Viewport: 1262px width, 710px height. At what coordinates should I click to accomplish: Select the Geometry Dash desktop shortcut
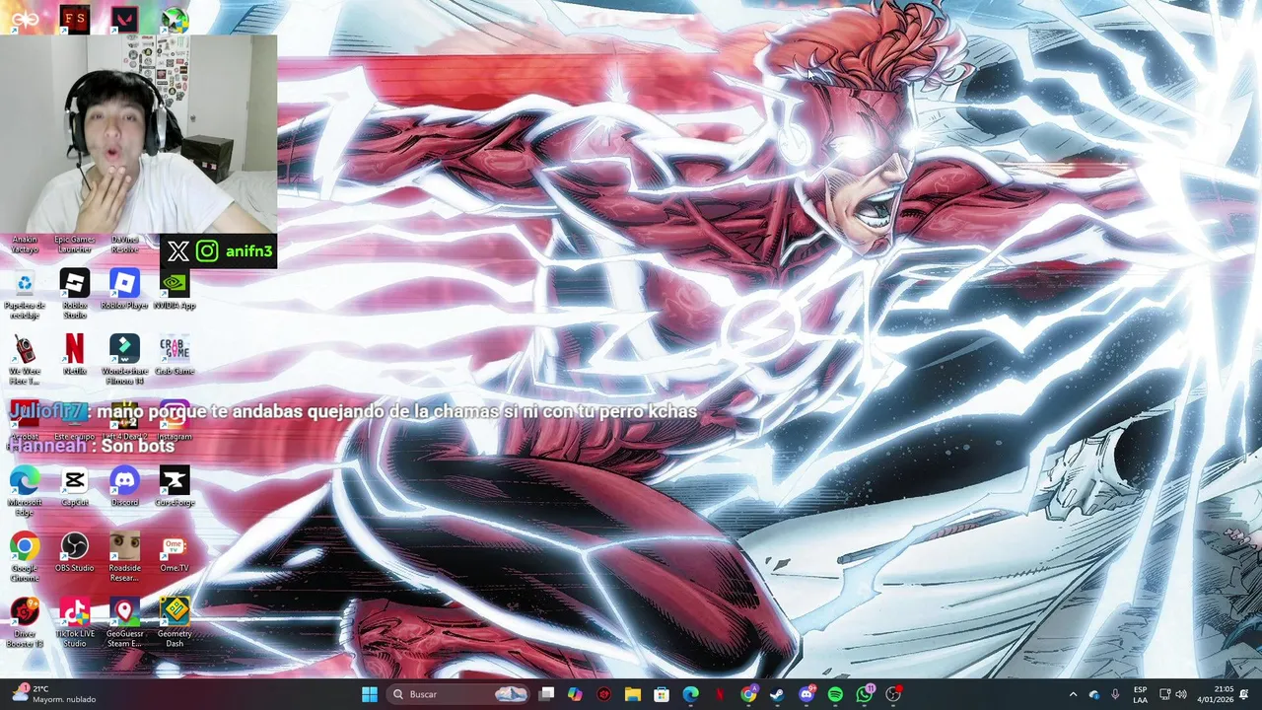[175, 622]
